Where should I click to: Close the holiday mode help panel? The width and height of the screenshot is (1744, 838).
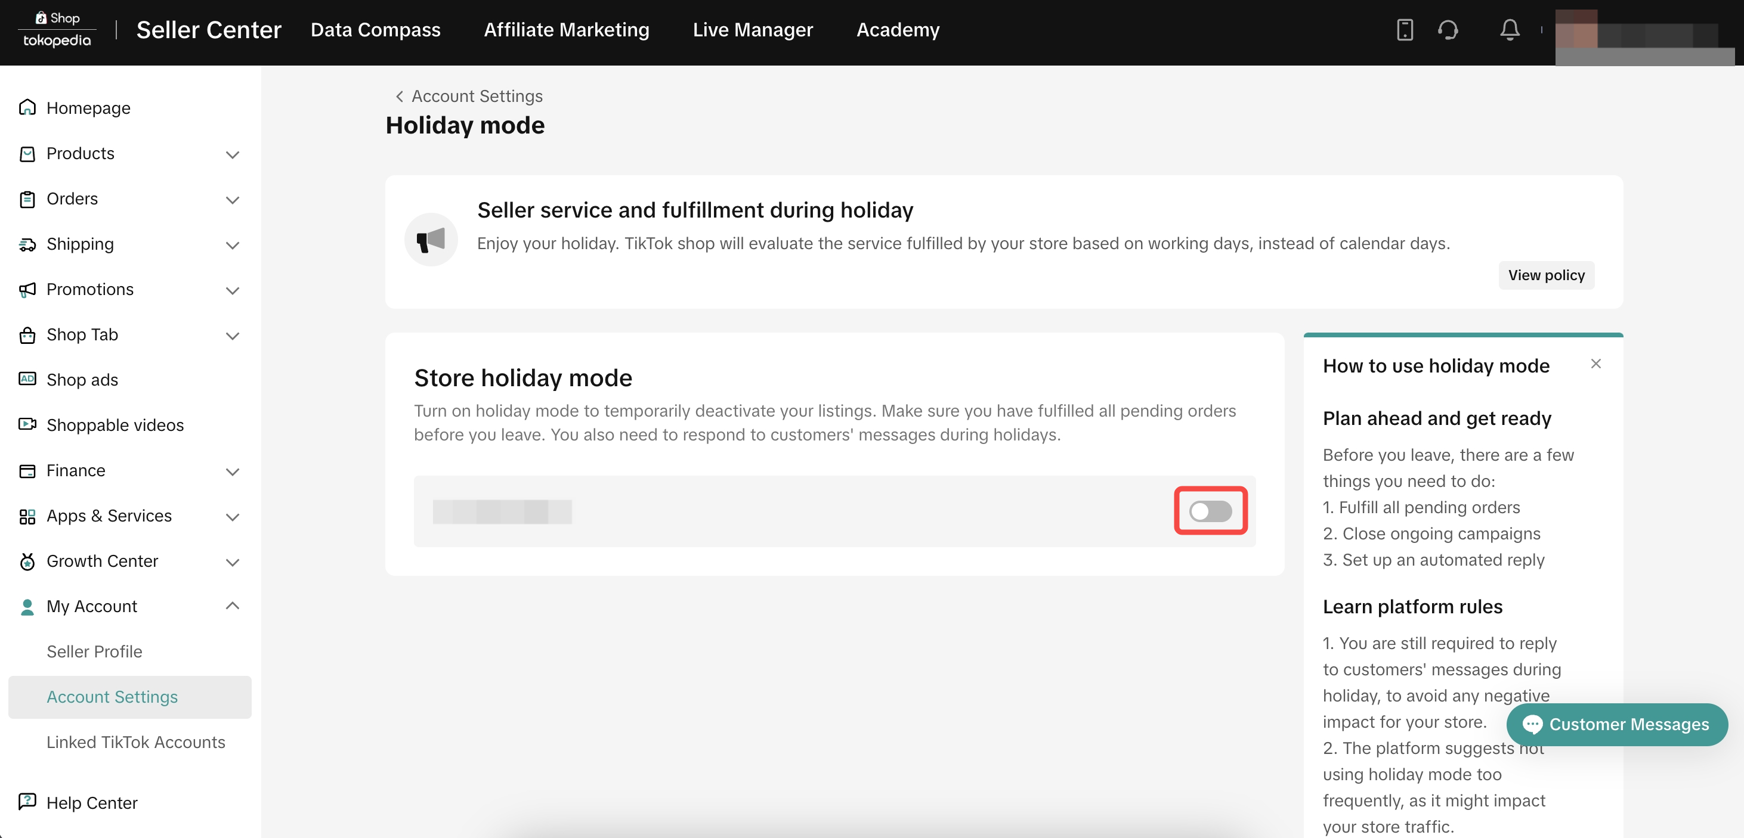pyautogui.click(x=1595, y=364)
